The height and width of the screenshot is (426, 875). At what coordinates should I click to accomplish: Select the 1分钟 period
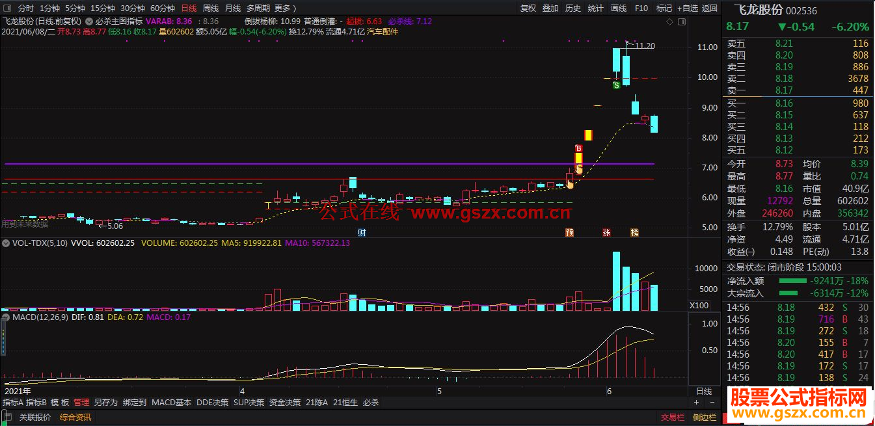click(49, 8)
